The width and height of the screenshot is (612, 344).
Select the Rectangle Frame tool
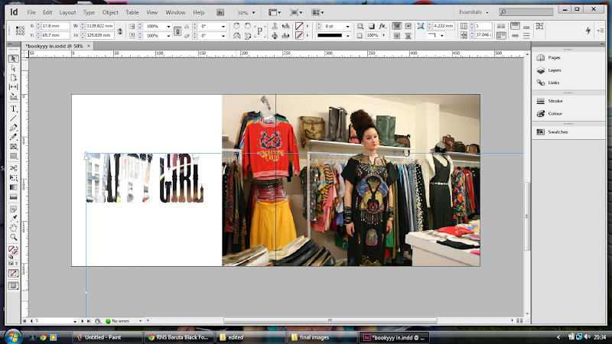13,147
